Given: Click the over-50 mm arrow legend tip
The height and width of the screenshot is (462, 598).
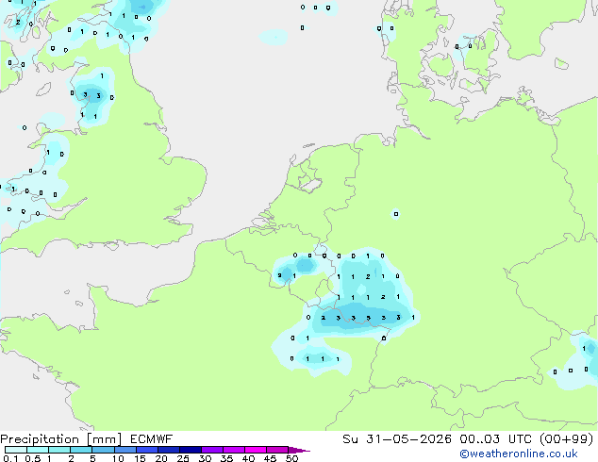Looking at the screenshot, I should coord(299,450).
